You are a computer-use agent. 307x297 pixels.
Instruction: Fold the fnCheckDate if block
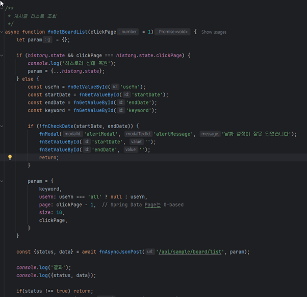(3, 126)
